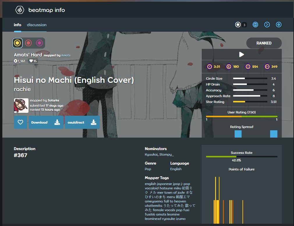294x226 pixels.
Task: Open nominator Stompy_'s profile
Action: (x=167, y=155)
